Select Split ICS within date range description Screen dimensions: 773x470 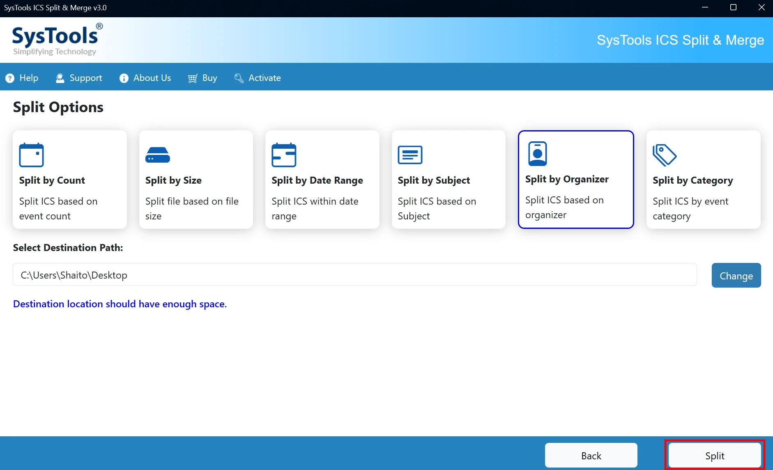(315, 209)
